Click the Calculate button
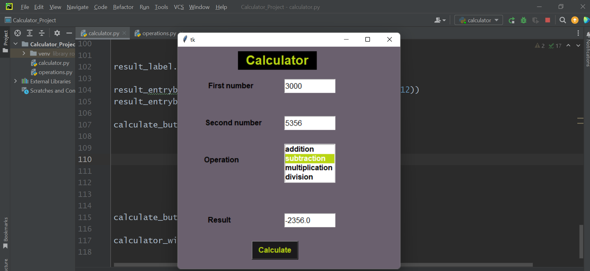This screenshot has width=590, height=271. (x=275, y=250)
